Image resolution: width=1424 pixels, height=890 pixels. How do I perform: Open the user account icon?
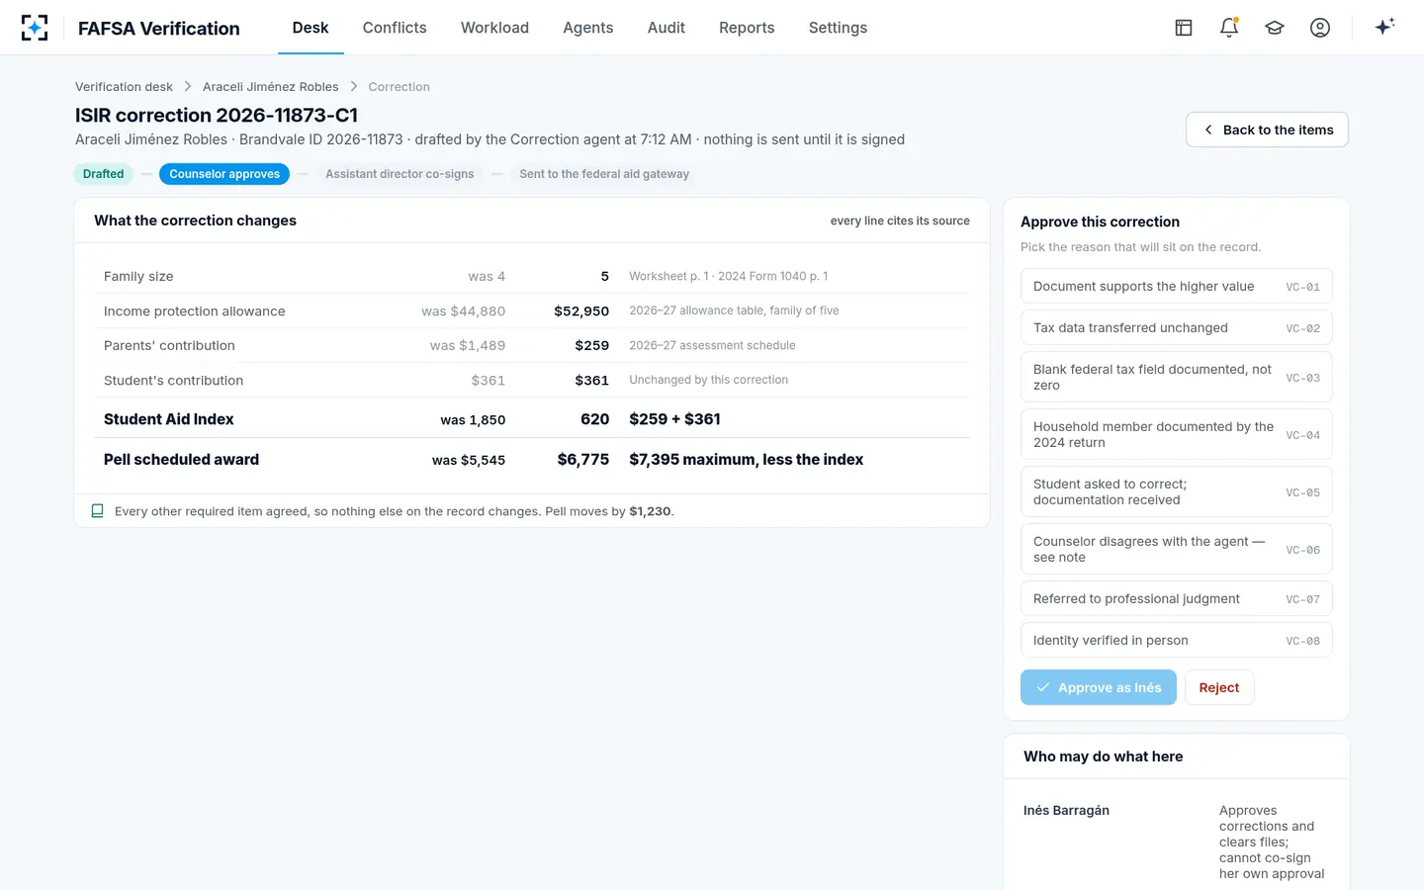[1320, 28]
